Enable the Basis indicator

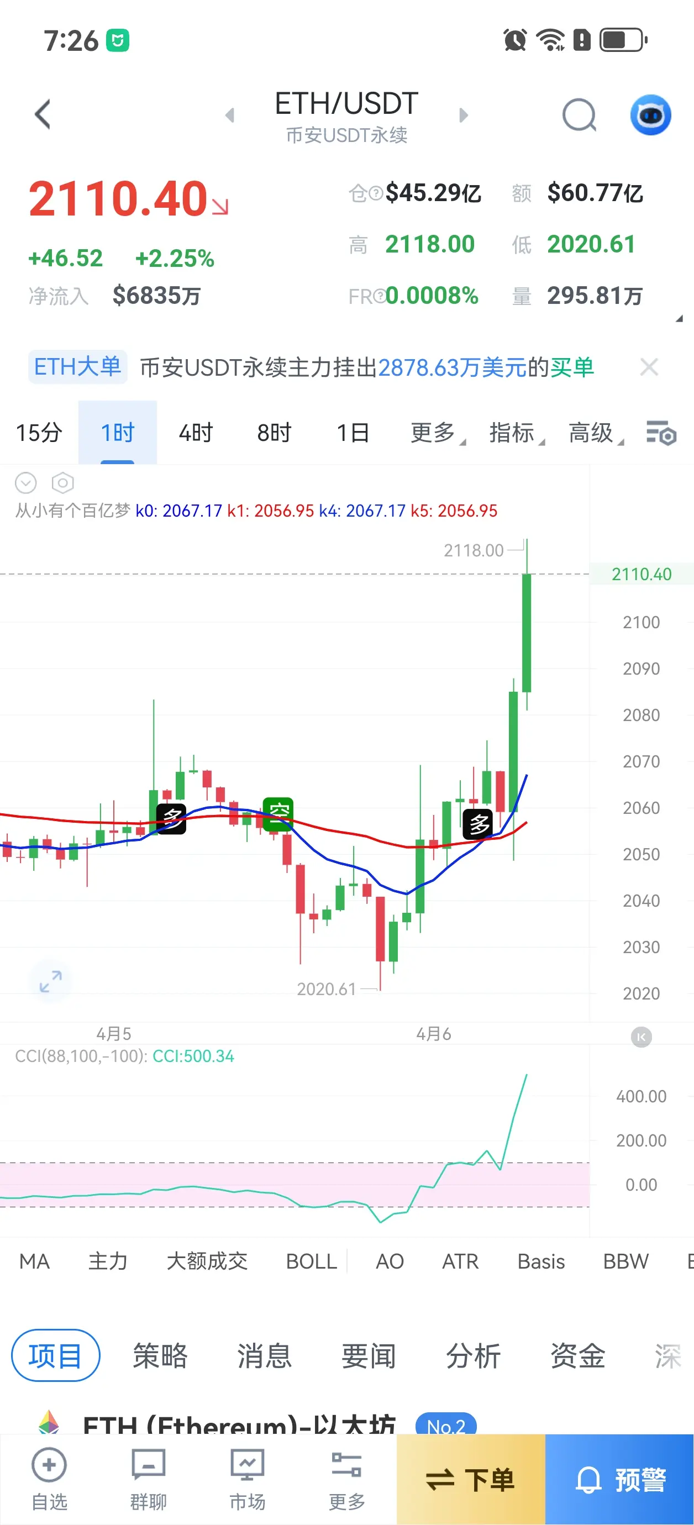pos(541,1261)
